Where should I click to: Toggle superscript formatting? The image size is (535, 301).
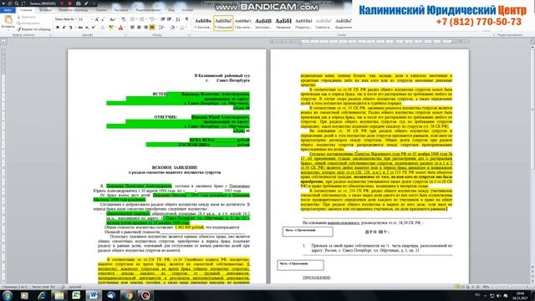click(93, 28)
